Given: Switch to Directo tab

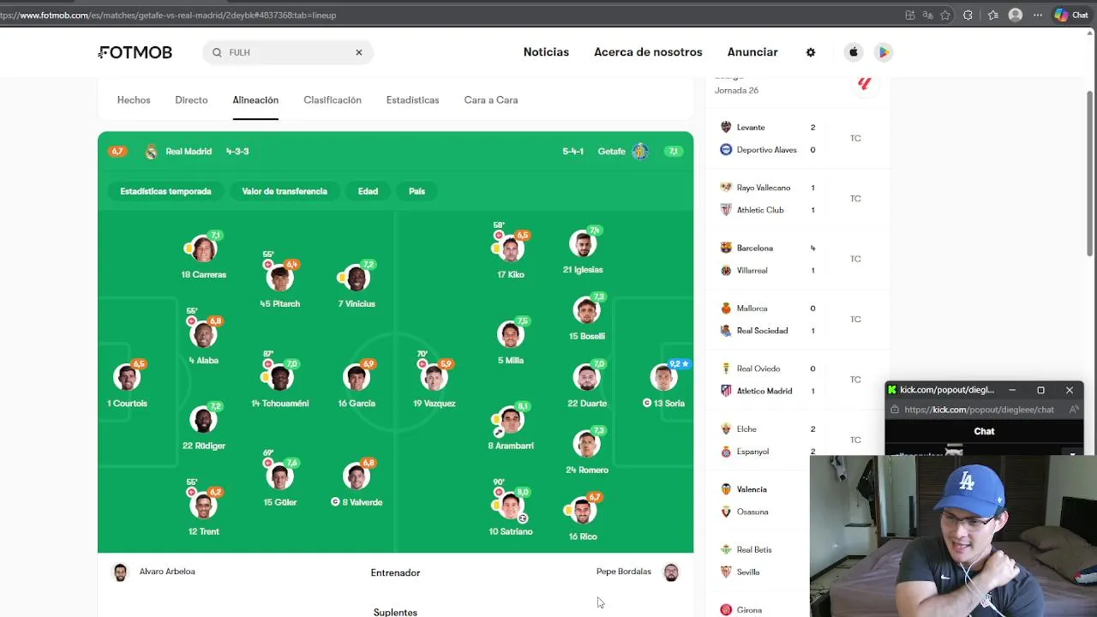Looking at the screenshot, I should tap(191, 100).
